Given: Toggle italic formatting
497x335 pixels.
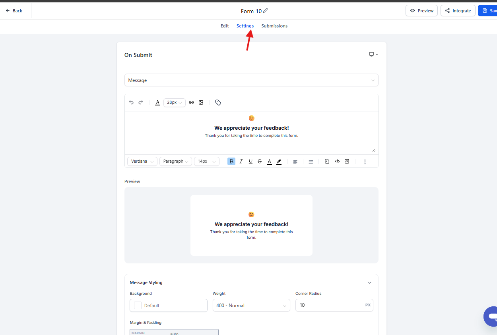Looking at the screenshot, I should pos(241,162).
